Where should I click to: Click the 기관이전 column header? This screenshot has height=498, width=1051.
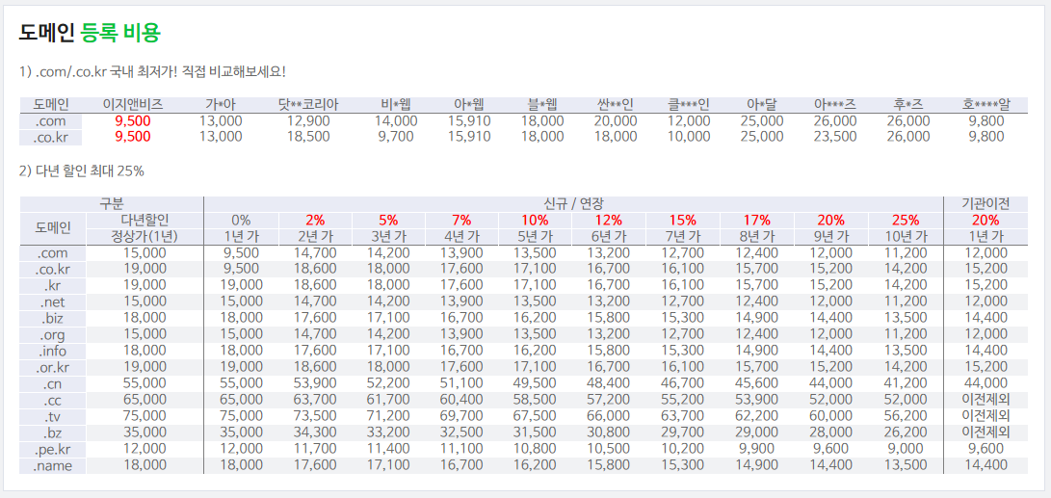tap(985, 204)
